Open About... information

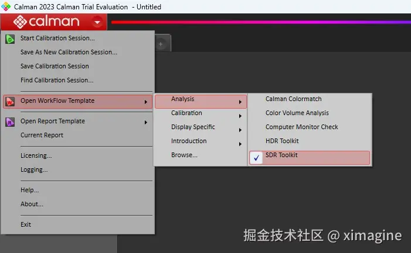32,204
